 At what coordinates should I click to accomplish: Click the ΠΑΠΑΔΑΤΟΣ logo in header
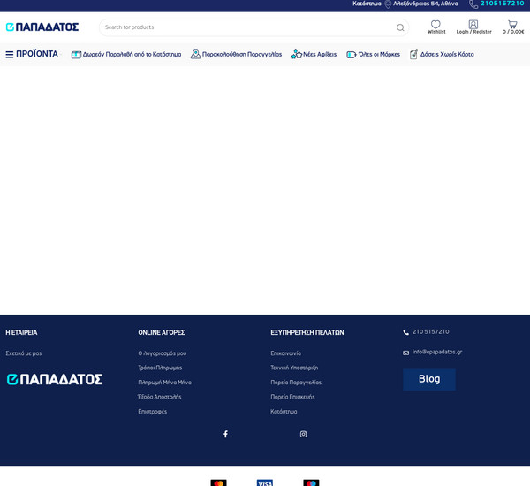(42, 27)
